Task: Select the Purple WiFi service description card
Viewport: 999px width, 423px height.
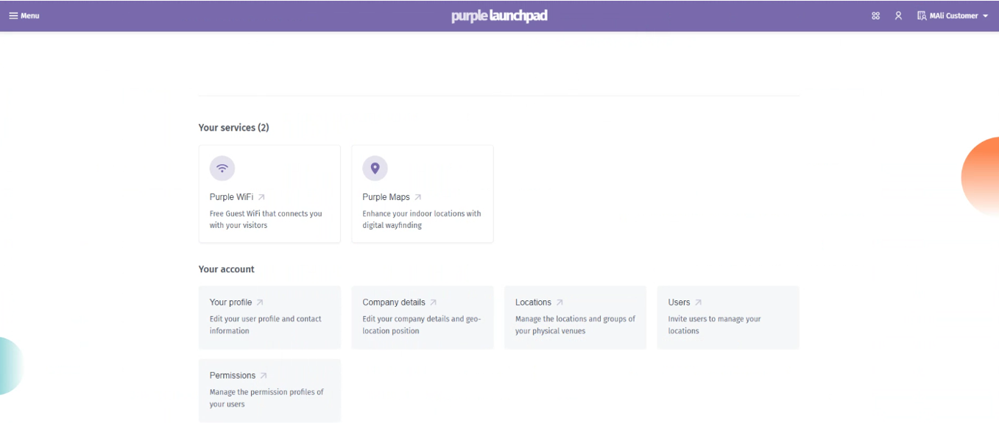Action: click(x=269, y=193)
